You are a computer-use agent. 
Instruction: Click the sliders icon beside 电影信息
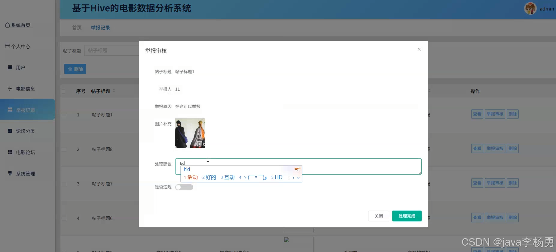tap(10, 88)
